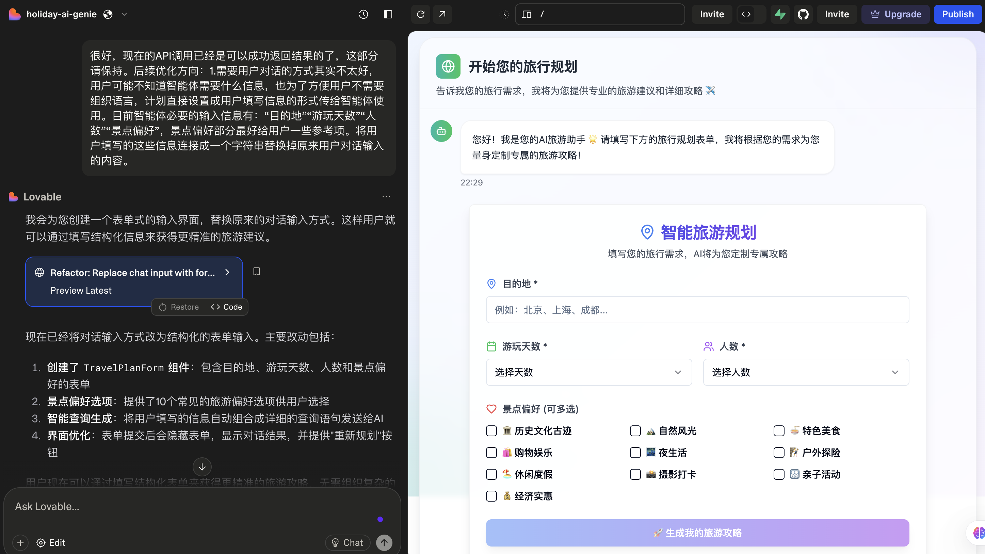The image size is (985, 554).
Task: Click the people icon beside 人数
Action: click(709, 346)
